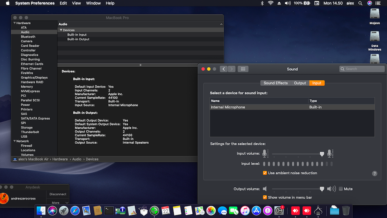
Task: Check the Mute checkbox
Action: point(341,189)
